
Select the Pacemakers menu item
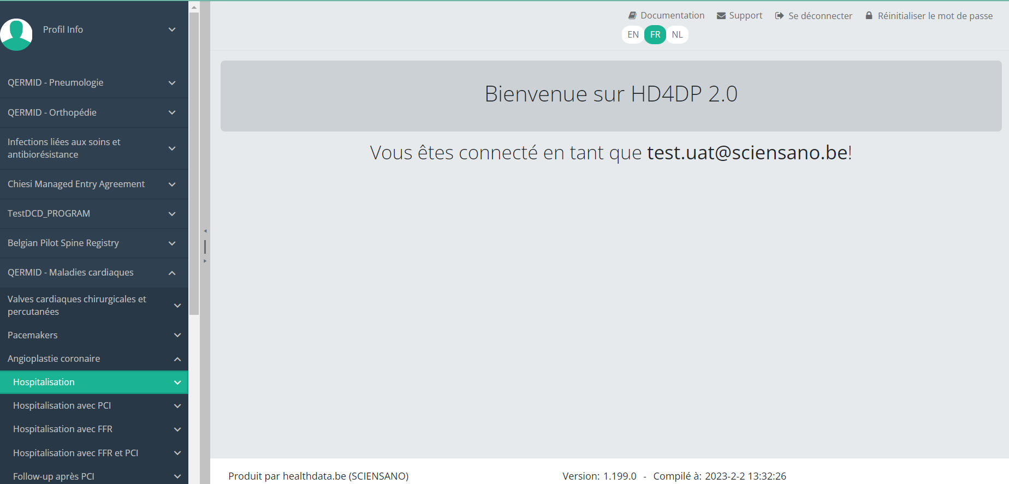(33, 336)
